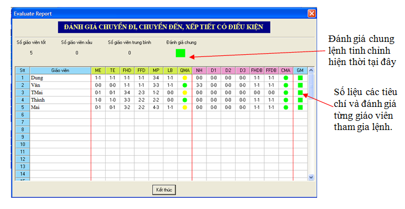Click row number 14 header
The height and width of the screenshot is (209, 405).
pyautogui.click(x=23, y=174)
